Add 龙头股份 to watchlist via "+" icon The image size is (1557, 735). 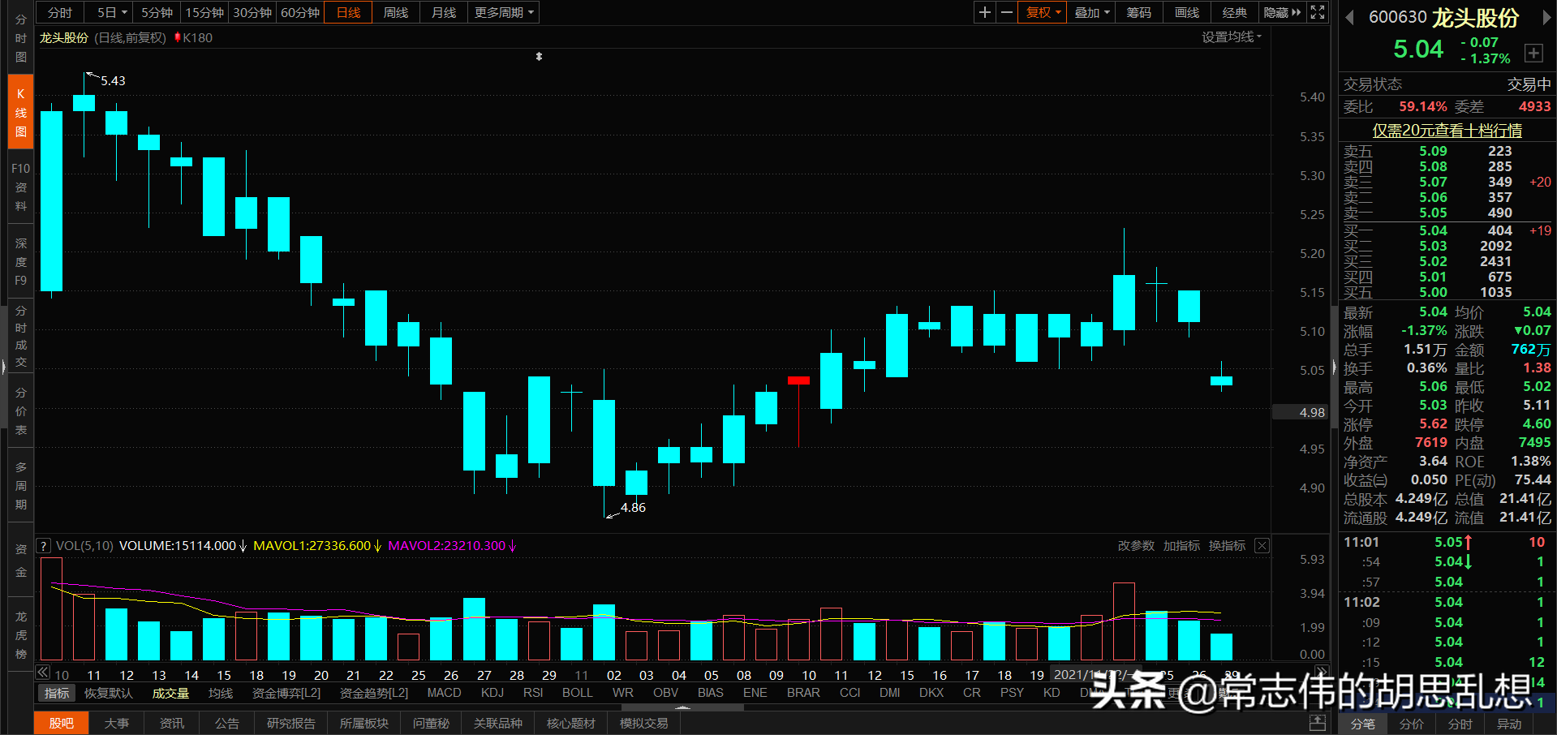tap(1534, 53)
